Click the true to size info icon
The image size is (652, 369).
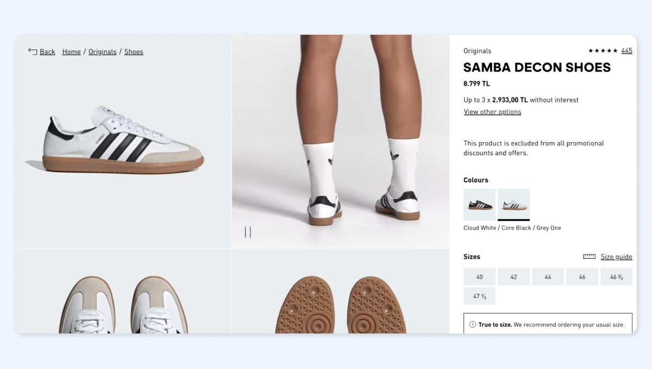[473, 325]
